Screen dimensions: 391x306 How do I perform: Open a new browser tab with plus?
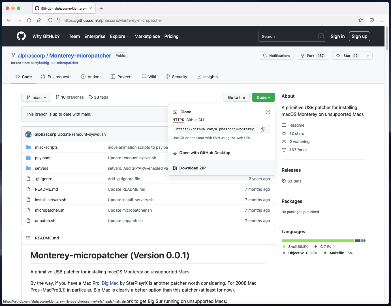point(101,8)
